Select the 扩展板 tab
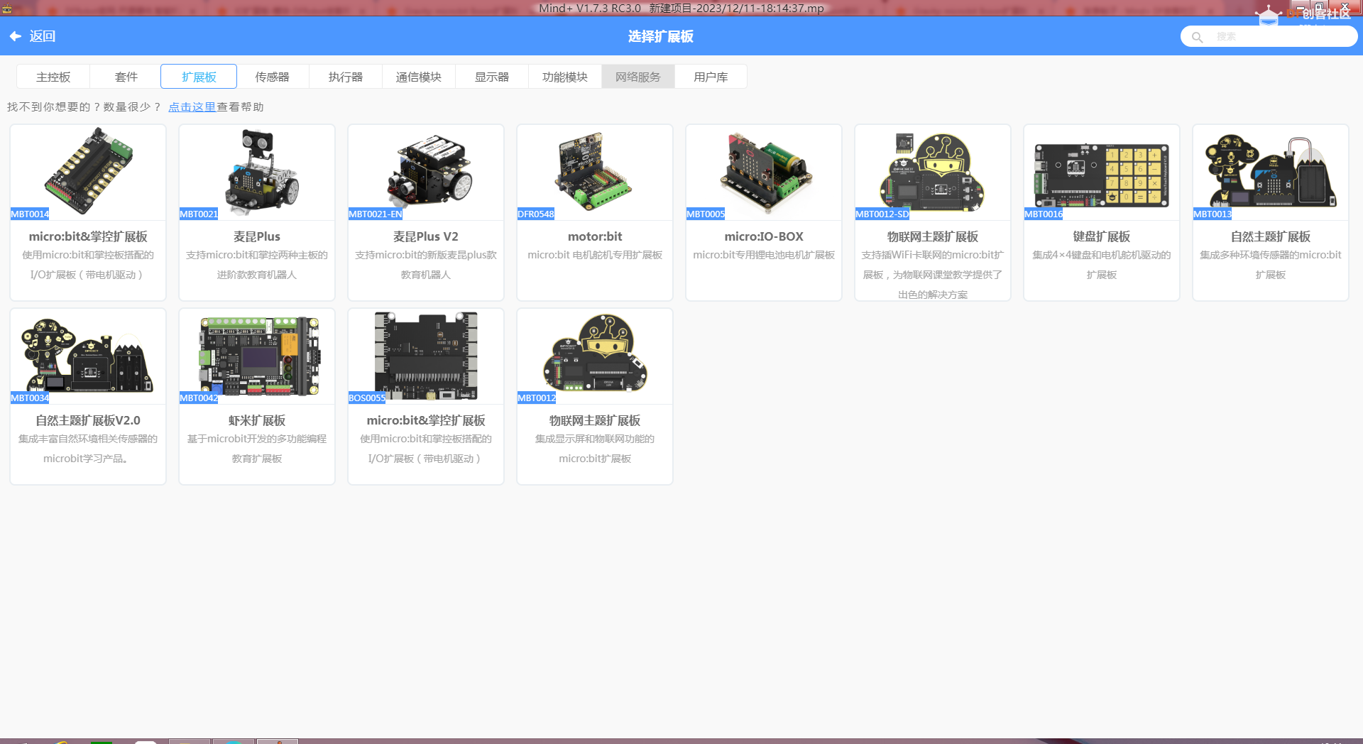The image size is (1363, 744). (199, 77)
